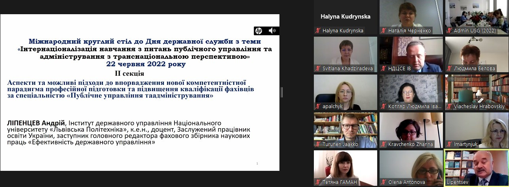This screenshot has height=187, width=509.
Task: Click presenter name 'ЛІПЕНЦЕВ Андрій'
Action: 36,123
